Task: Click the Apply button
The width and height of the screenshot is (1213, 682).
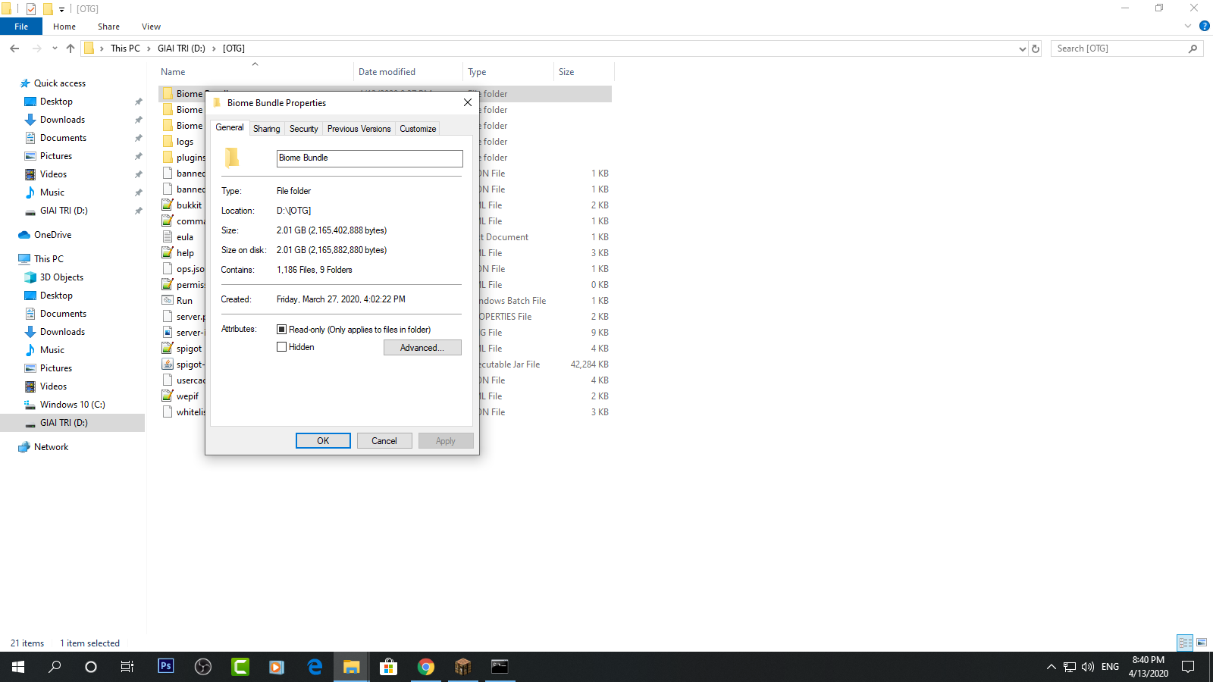Action: 446,441
